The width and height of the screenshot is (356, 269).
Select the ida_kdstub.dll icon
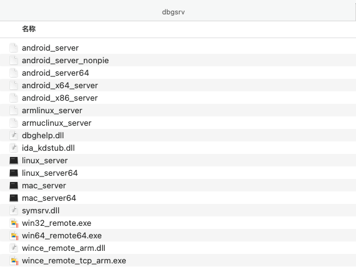coord(14,148)
